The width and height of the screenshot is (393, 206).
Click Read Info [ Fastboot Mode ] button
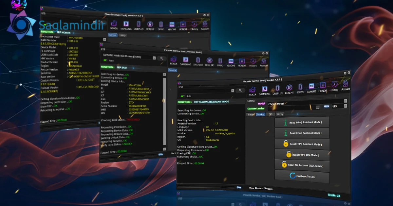point(303,133)
